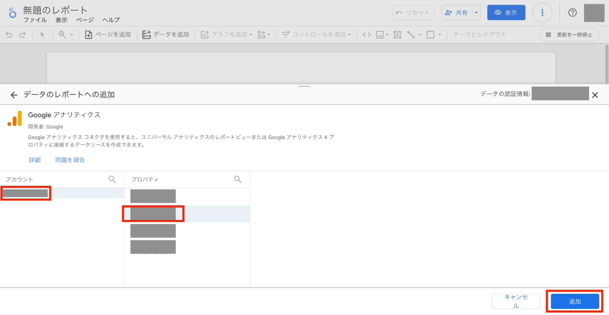Click the blue 表示 view button
The width and height of the screenshot is (609, 315).
506,13
